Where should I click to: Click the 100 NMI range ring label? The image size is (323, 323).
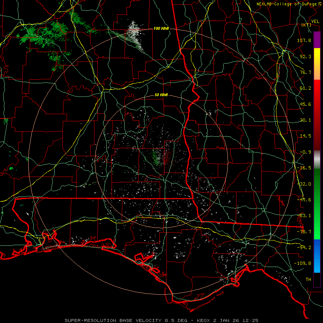tap(161, 28)
